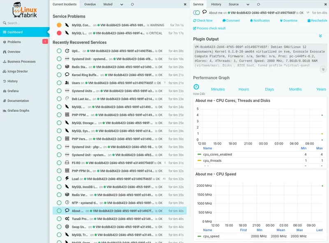
Task: Select the red CRITICAL state circle for MySQL L...
Action: tap(59, 33)
